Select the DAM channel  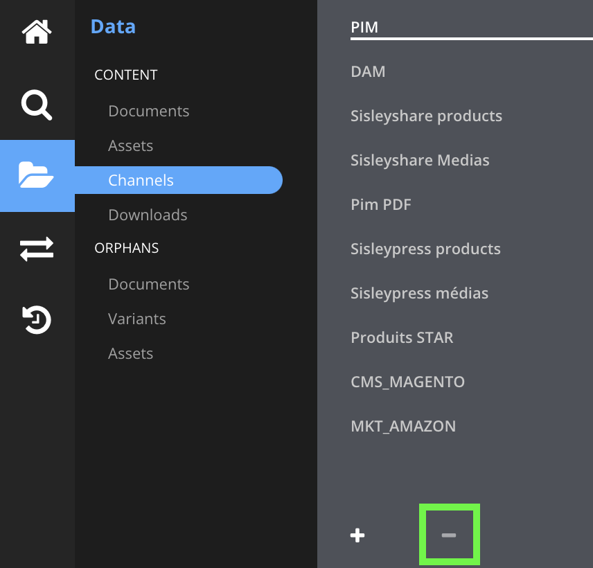coord(368,71)
